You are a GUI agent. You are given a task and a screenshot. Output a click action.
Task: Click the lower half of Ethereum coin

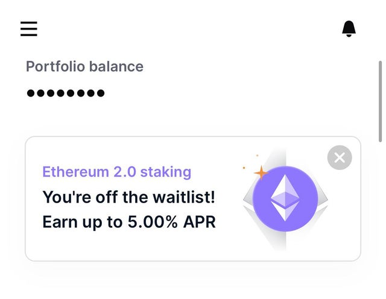[x=285, y=215]
